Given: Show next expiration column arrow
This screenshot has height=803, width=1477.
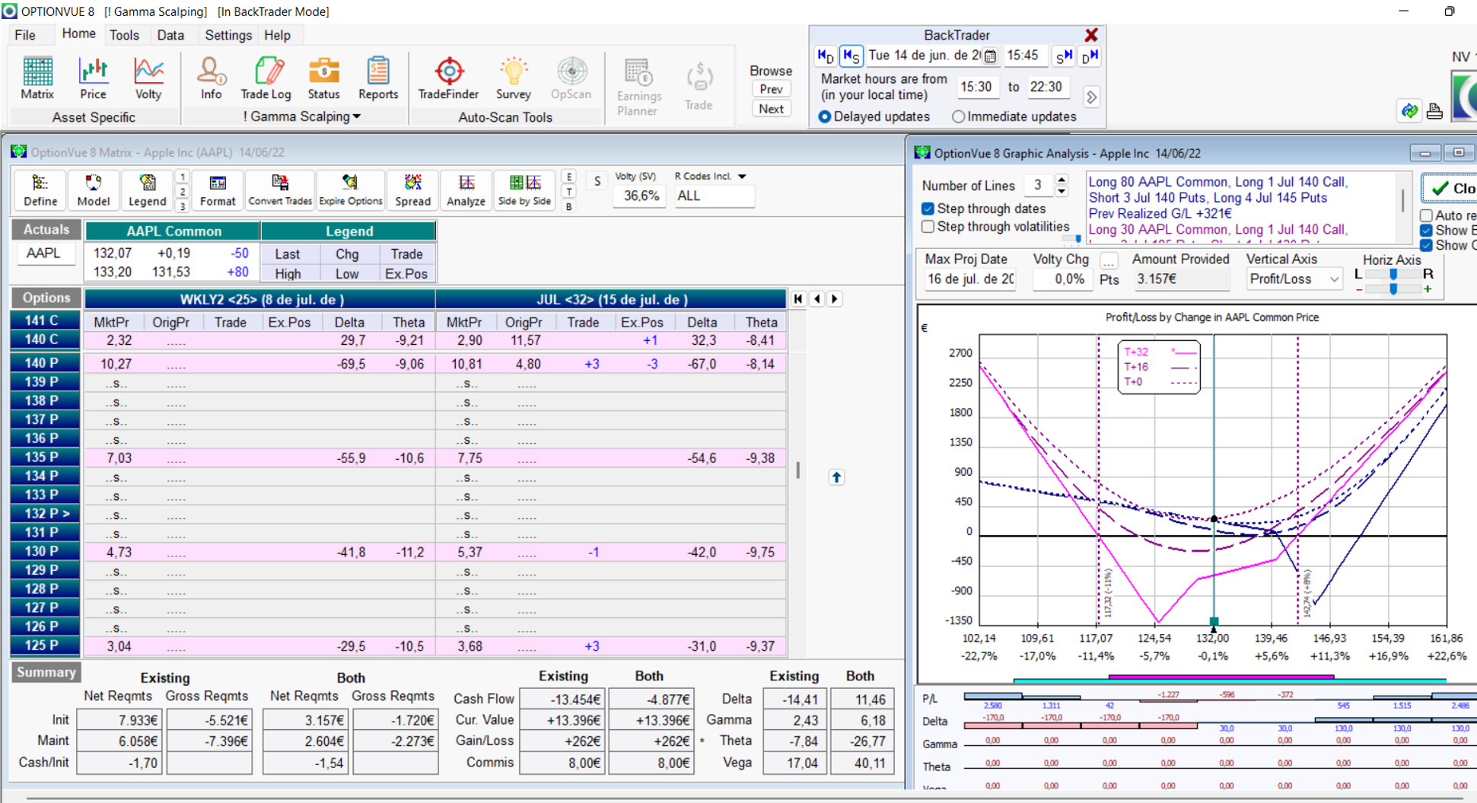Looking at the screenshot, I should 835,299.
